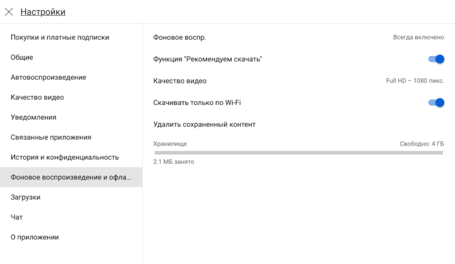Viewport: 455px width, 264px height.
Task: Go to Чат settings
Action: [x=17, y=217]
